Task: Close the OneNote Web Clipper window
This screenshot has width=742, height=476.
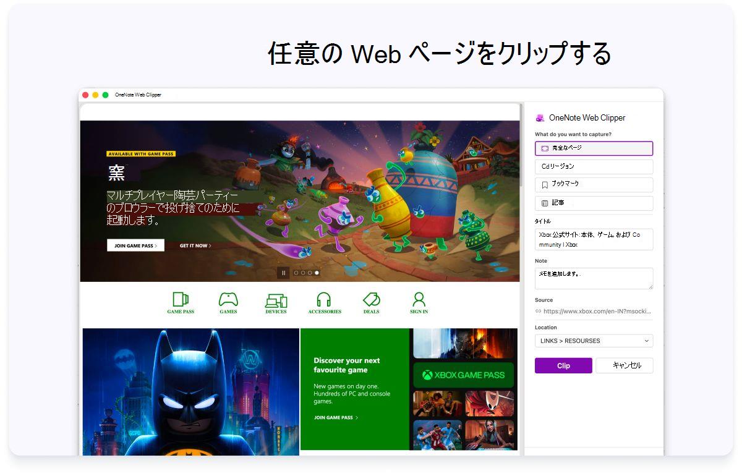Action: click(x=85, y=95)
